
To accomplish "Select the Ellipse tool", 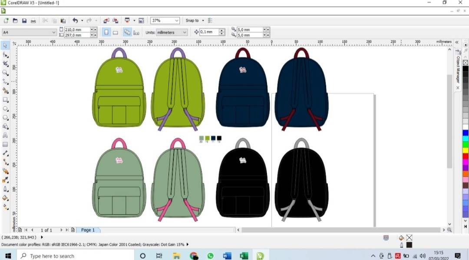I will click(5, 108).
